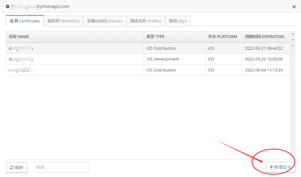Focus the 筛选 filter input field
Viewport: 301px width, 177px height.
click(x=61, y=167)
